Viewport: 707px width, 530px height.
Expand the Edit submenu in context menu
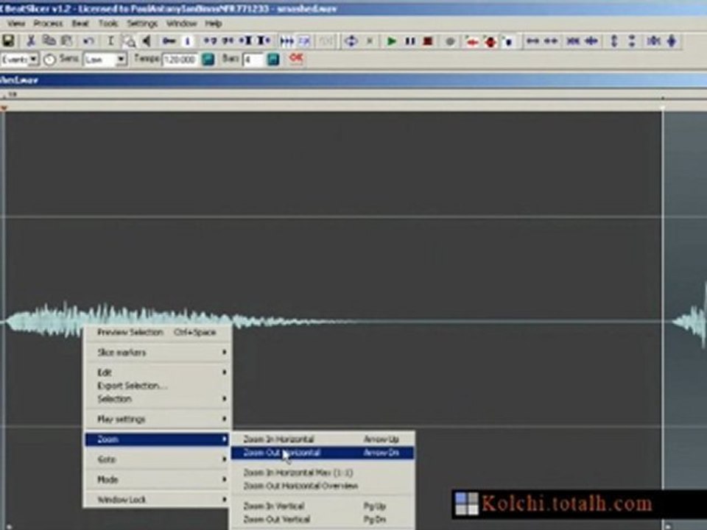(158, 372)
